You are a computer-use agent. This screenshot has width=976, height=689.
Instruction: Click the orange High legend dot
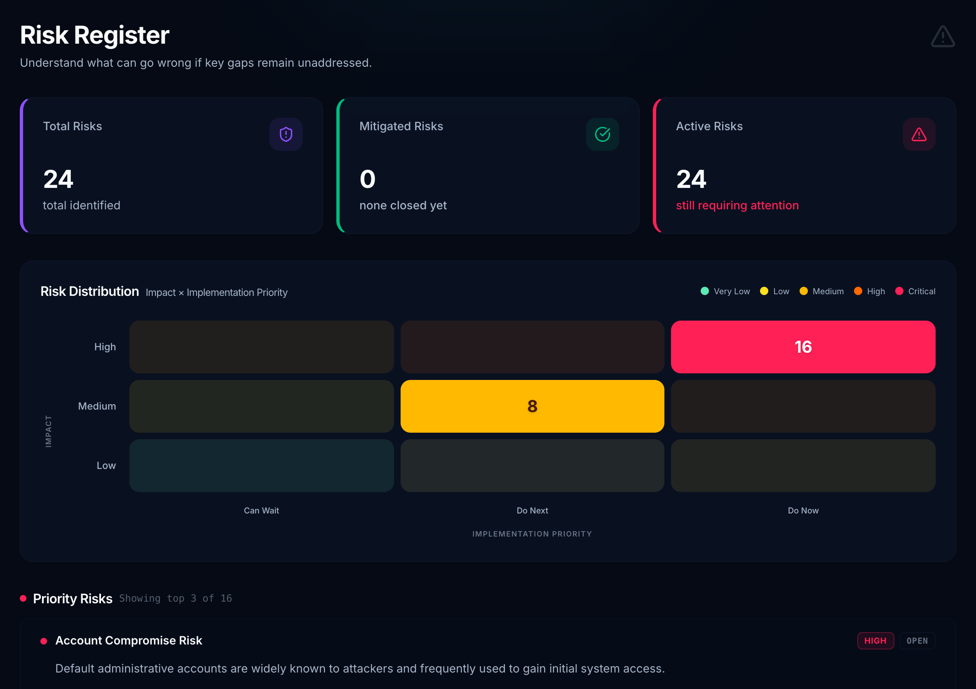(x=858, y=291)
